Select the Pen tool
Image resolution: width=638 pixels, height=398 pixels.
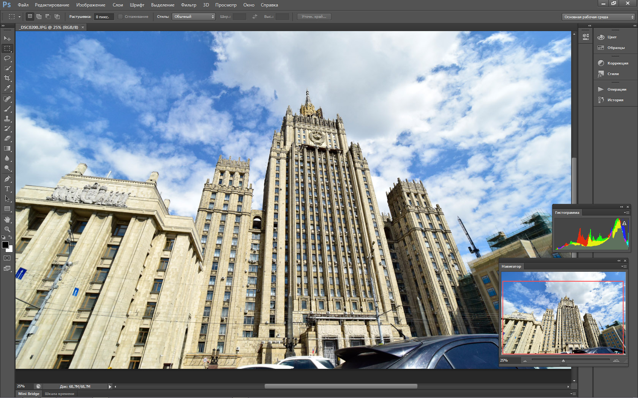pyautogui.click(x=7, y=179)
